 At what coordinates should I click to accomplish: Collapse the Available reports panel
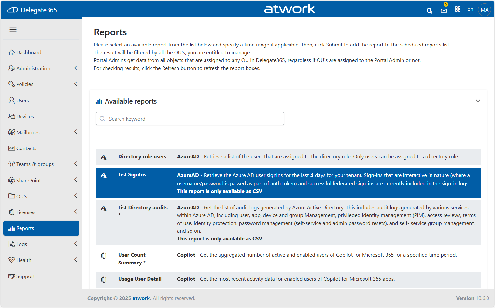[x=478, y=101]
